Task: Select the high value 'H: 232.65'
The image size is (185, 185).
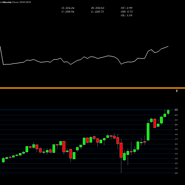Action: [98, 8]
